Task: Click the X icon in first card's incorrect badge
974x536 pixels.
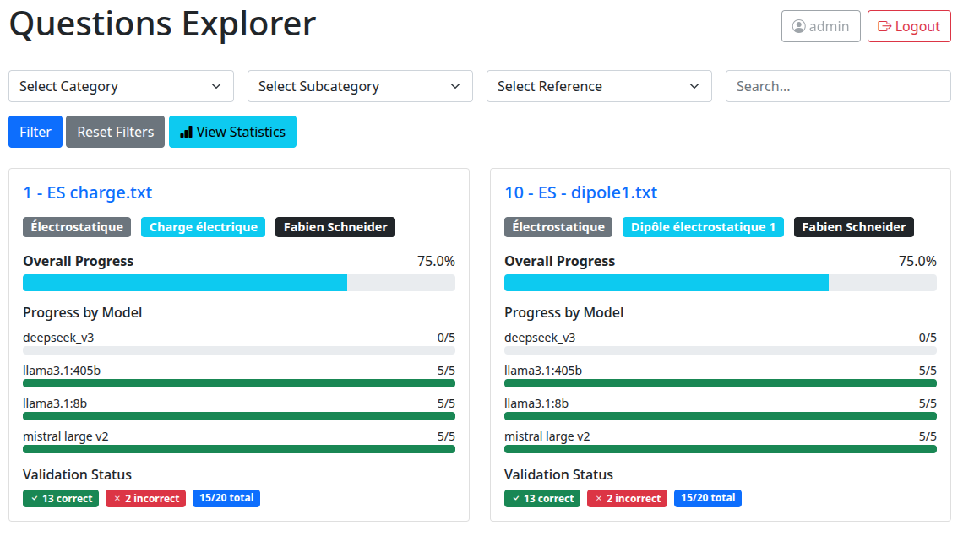Action: [117, 499]
